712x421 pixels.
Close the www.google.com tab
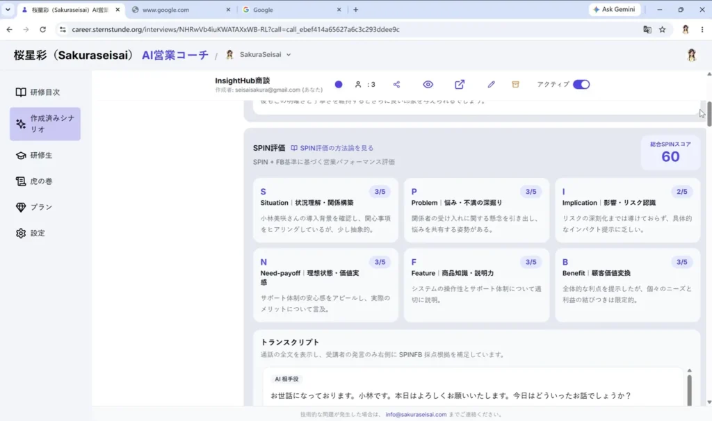click(x=228, y=10)
